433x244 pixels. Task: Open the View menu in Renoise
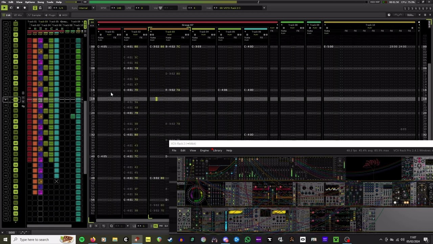(x=19, y=2)
